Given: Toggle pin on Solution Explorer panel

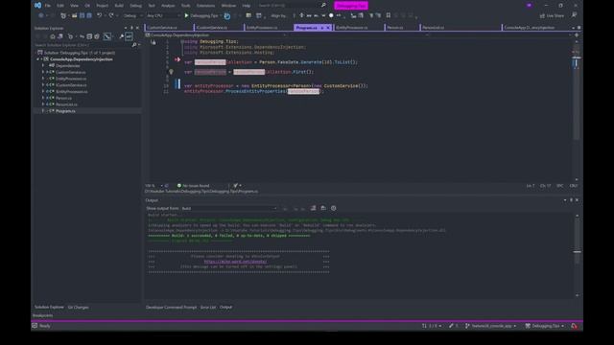Looking at the screenshot, I should pos(131,28).
